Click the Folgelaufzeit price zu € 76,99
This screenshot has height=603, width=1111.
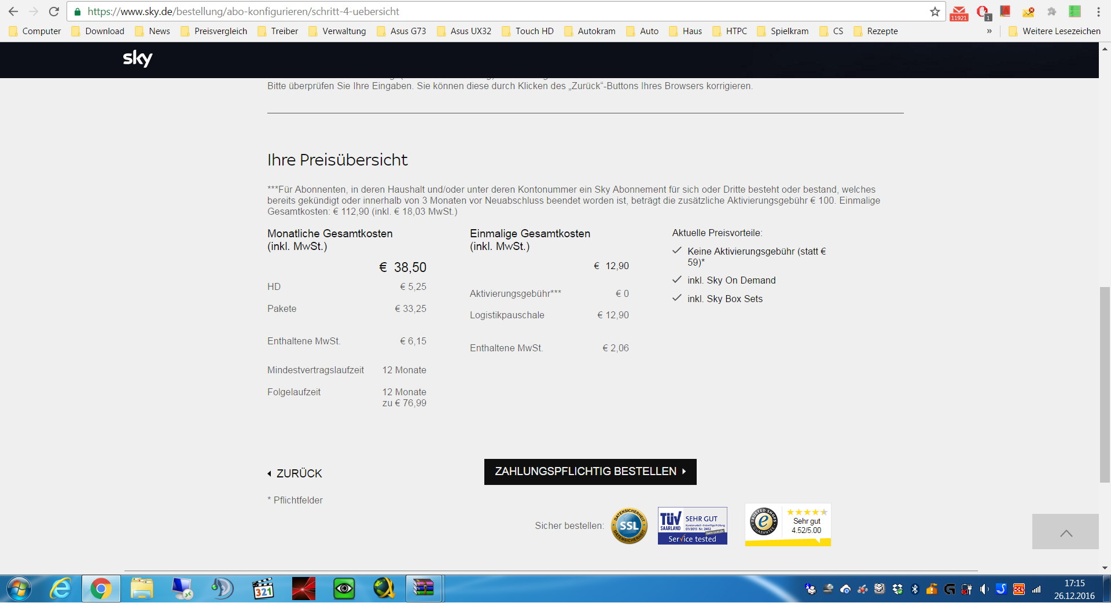[404, 403]
